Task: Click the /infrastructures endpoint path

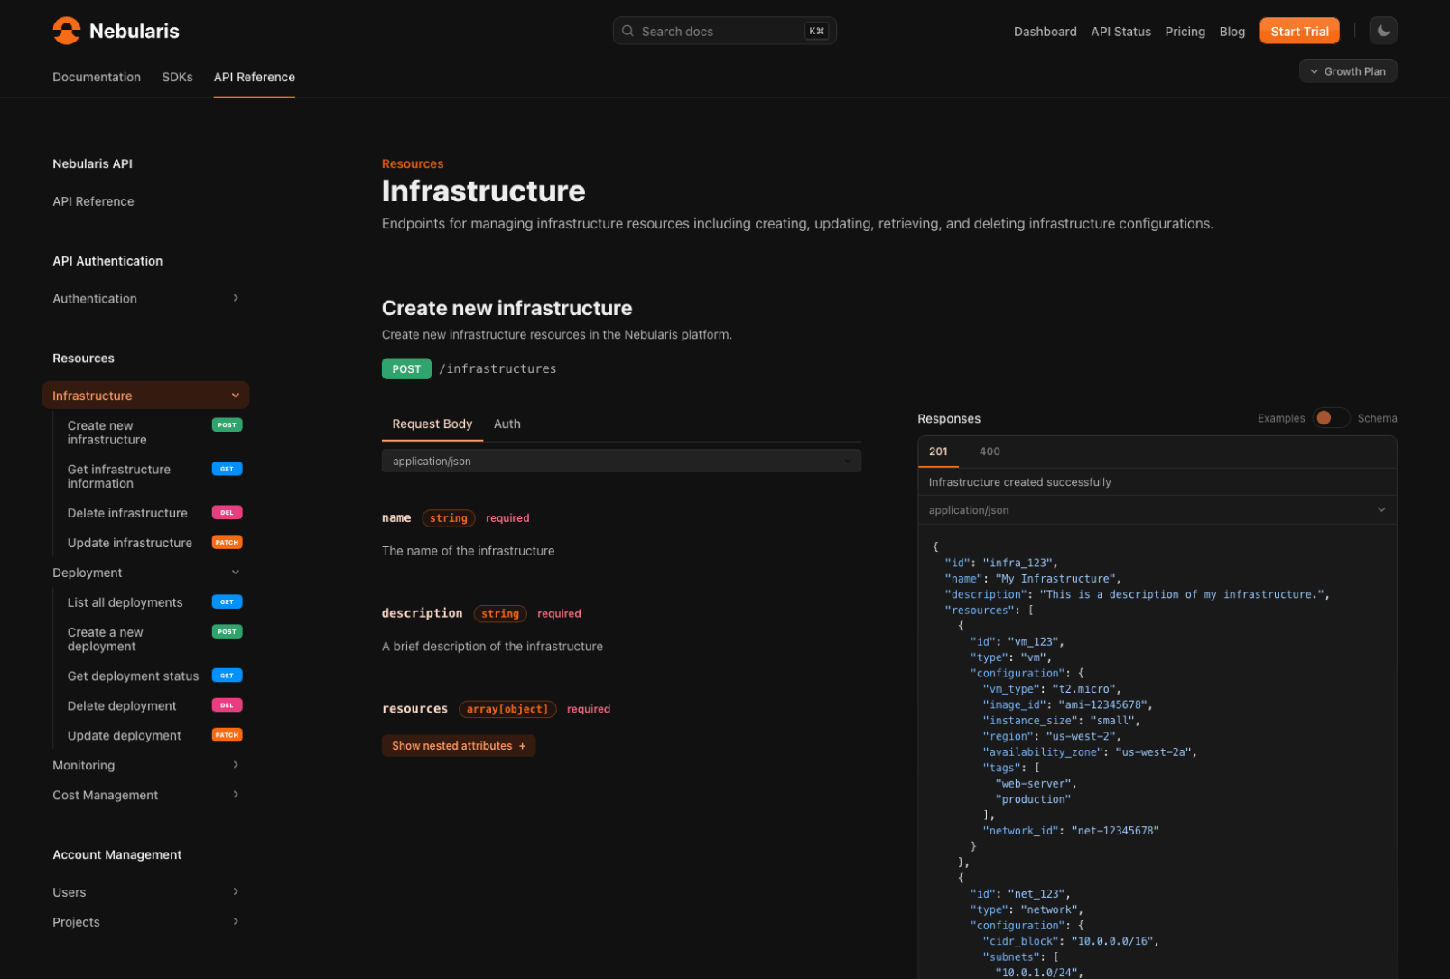Action: pyautogui.click(x=497, y=368)
